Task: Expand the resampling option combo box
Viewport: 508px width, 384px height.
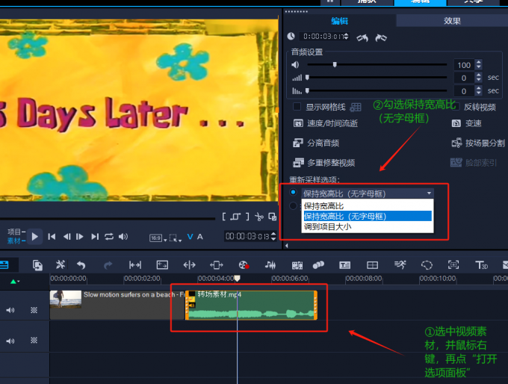Action: 428,193
